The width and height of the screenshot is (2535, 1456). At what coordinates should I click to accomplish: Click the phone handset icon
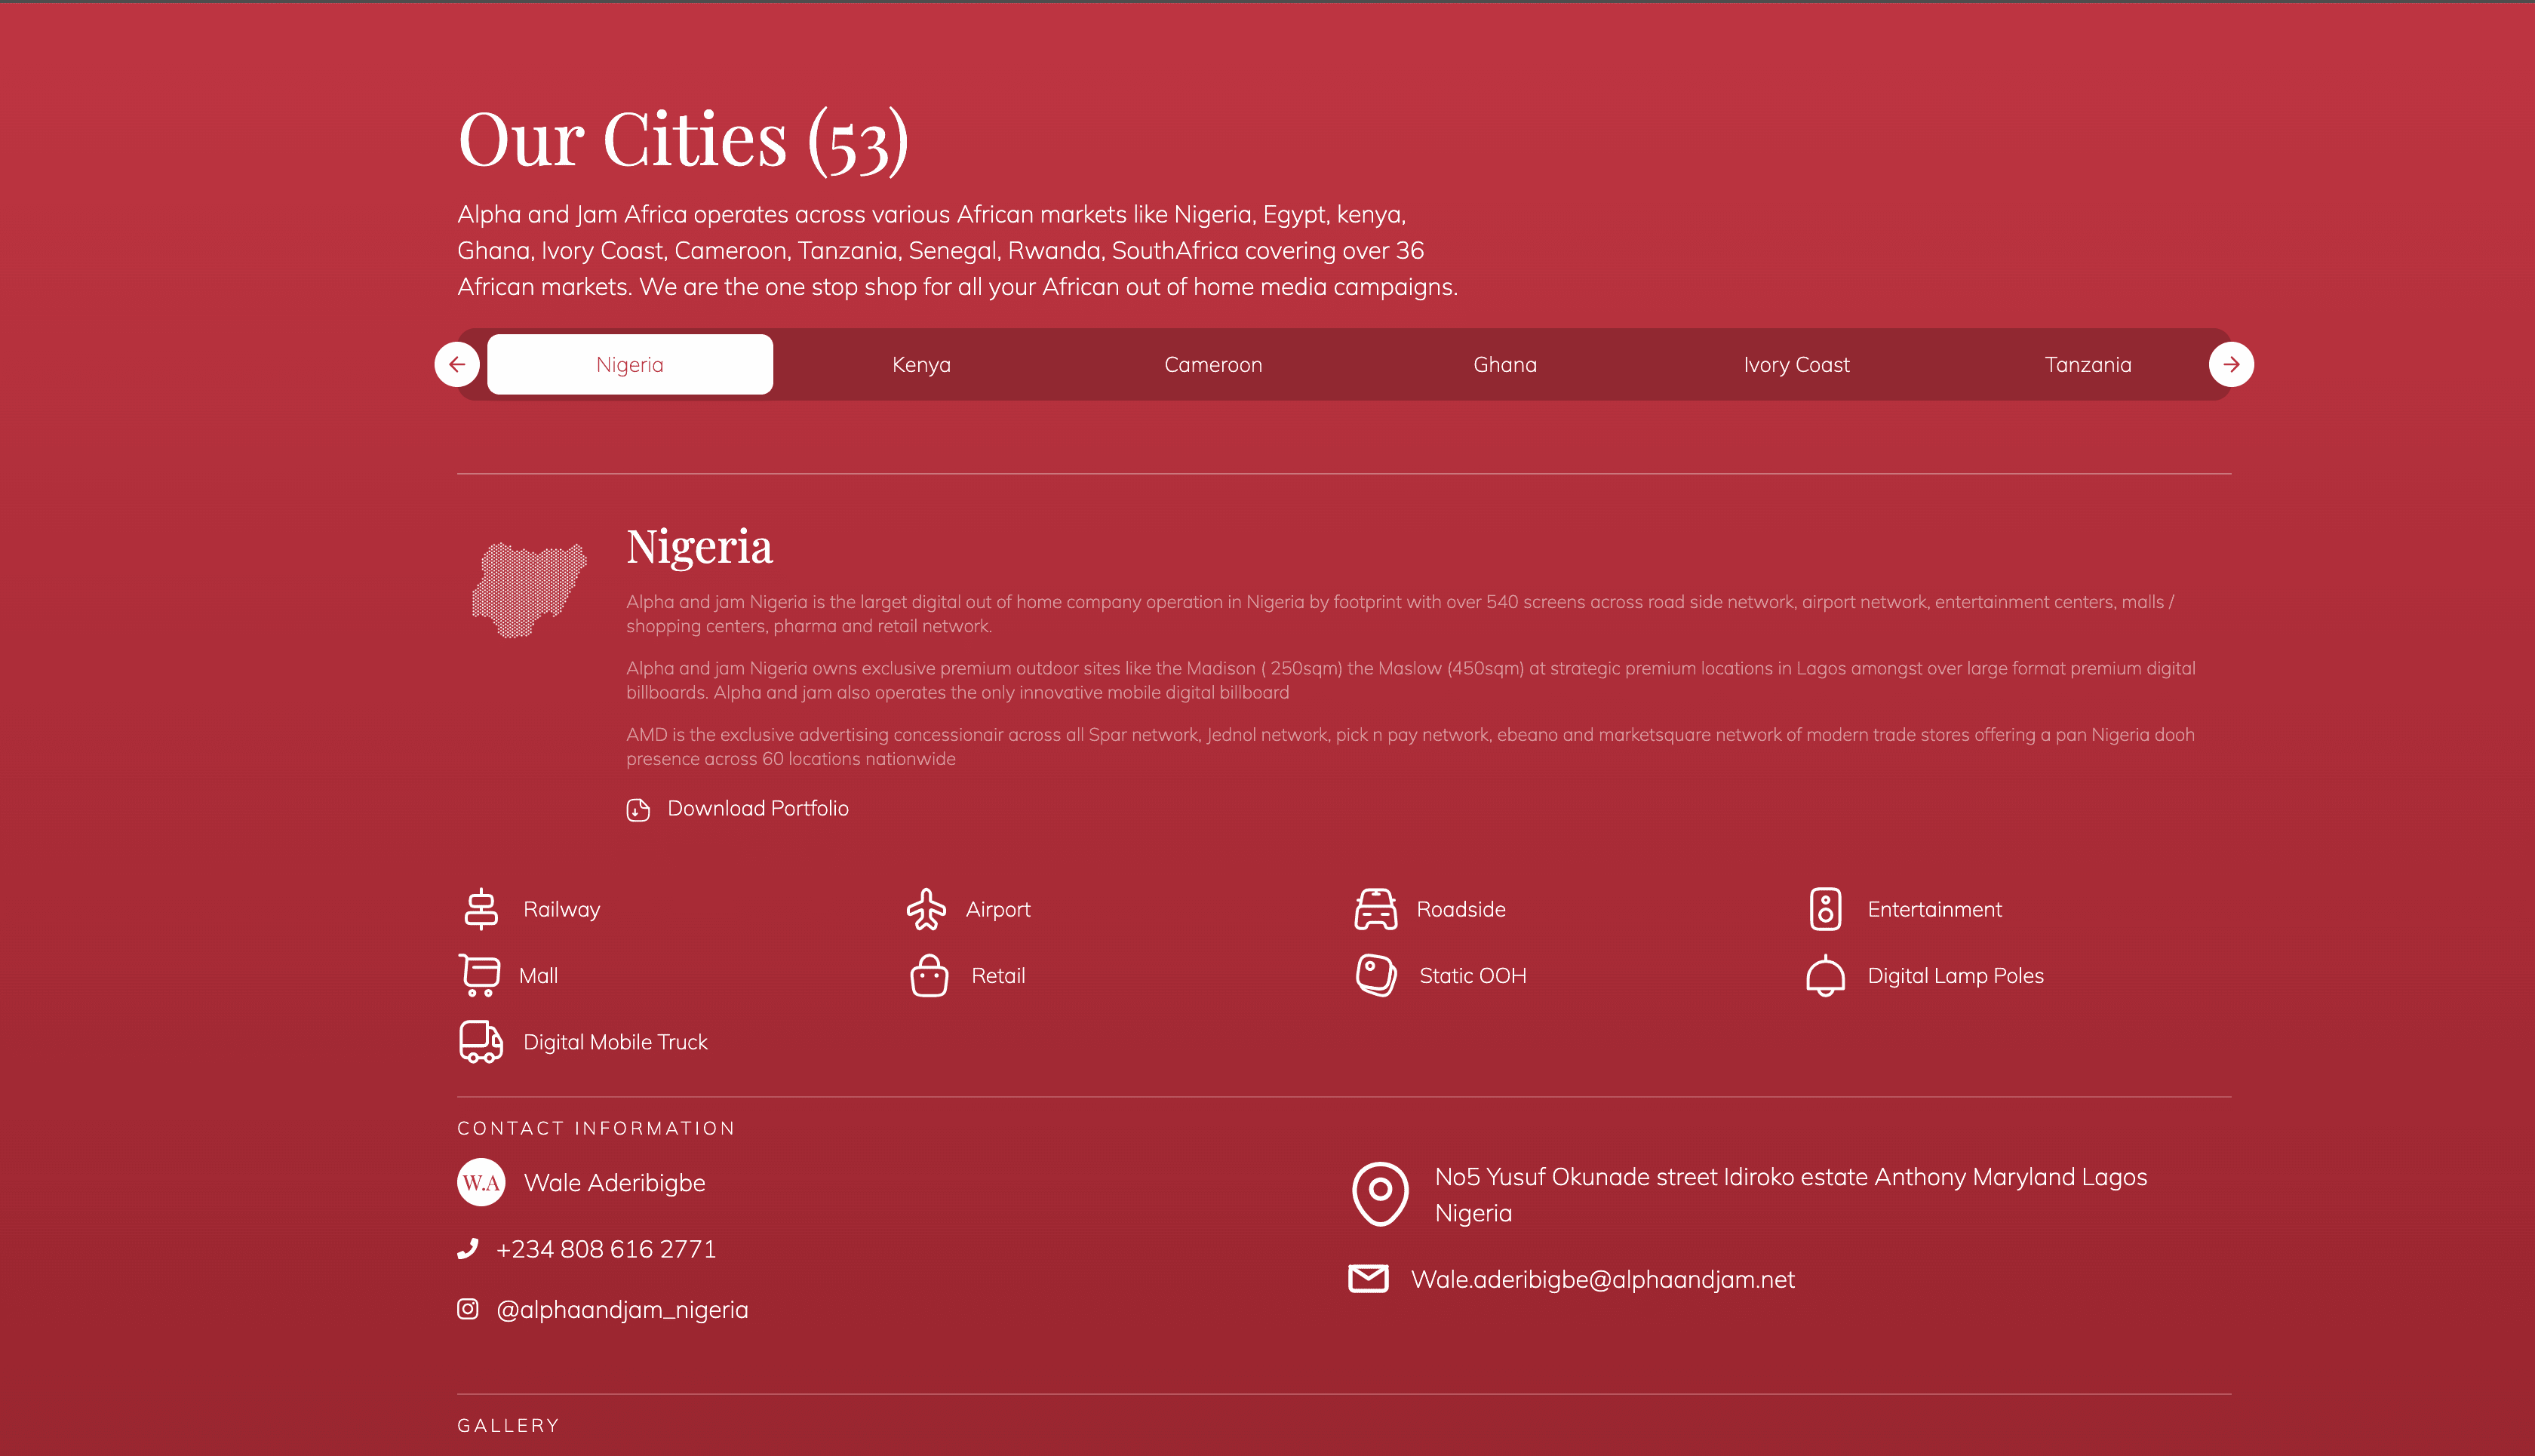point(467,1249)
